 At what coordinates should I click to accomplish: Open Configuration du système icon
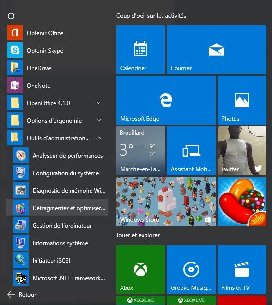pos(21,173)
